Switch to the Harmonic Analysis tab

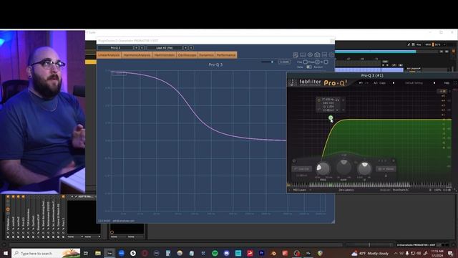point(137,55)
